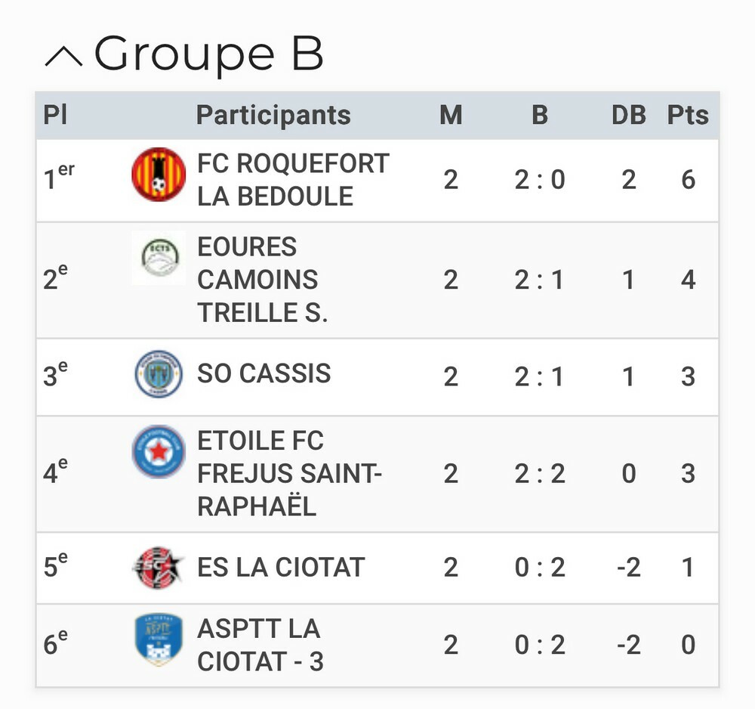
Task: Collapse the Groupe B section chevron
Action: (63, 57)
